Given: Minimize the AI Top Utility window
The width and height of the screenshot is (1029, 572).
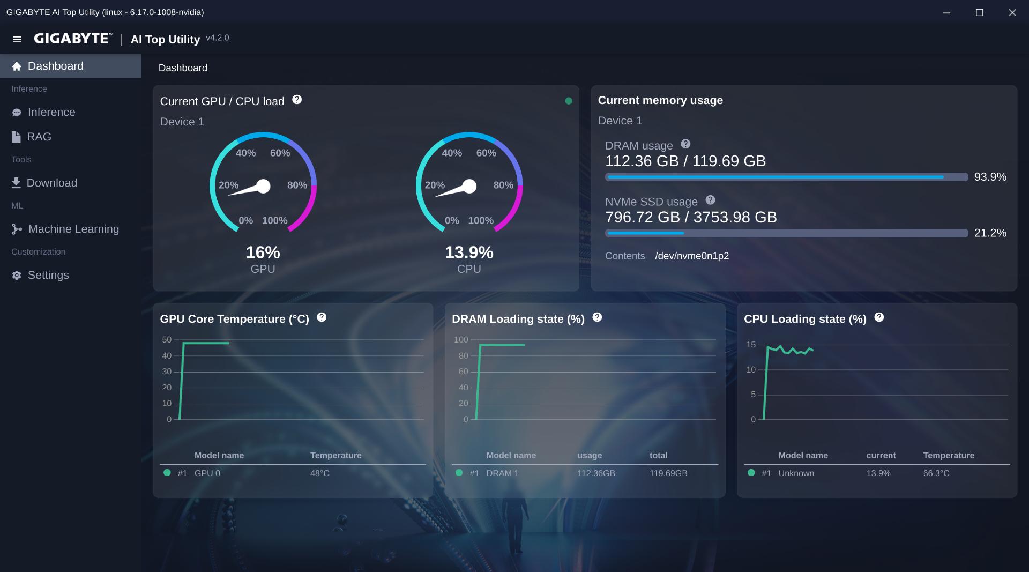Looking at the screenshot, I should click(x=946, y=12).
